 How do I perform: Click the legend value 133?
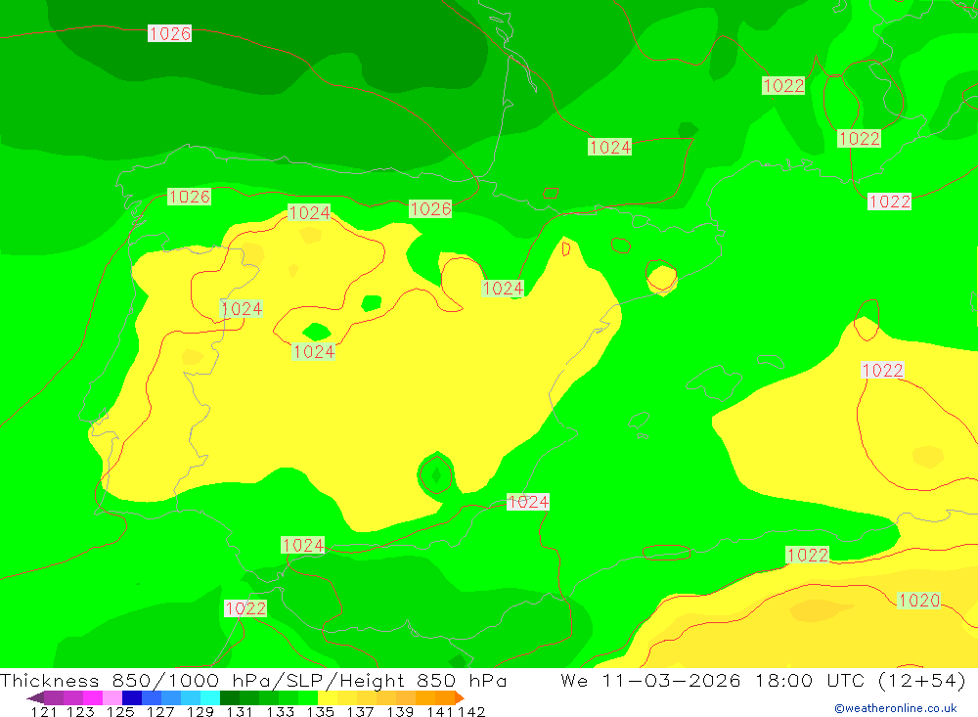click(280, 711)
